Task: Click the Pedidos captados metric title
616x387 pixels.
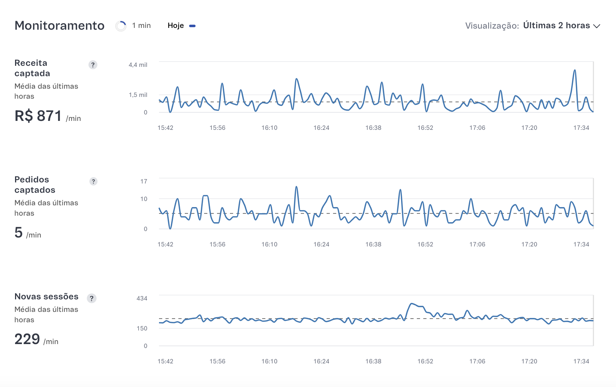Action: [35, 185]
